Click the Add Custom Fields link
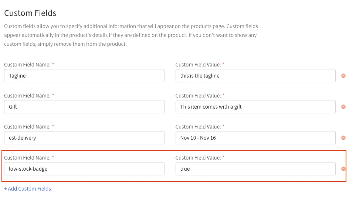The image size is (356, 202). (x=27, y=189)
